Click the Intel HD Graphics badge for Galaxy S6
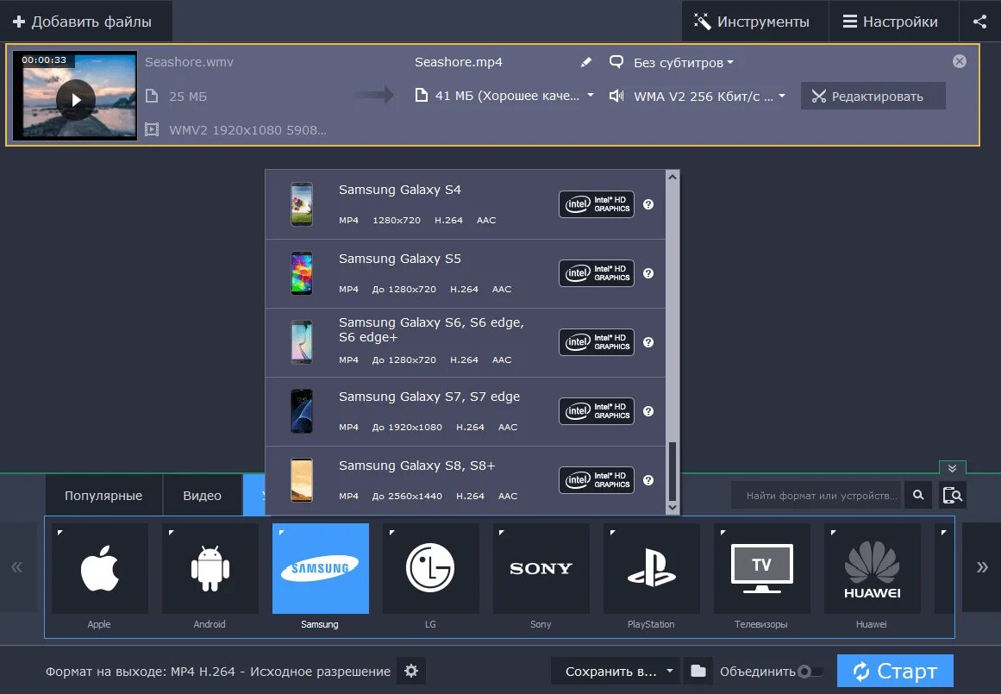The height and width of the screenshot is (694, 1001). (597, 342)
